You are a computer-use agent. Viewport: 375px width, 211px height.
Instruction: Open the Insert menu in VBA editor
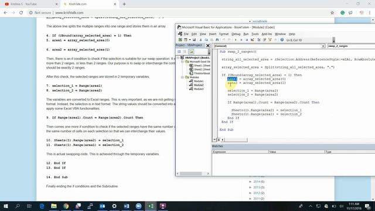(213, 34)
